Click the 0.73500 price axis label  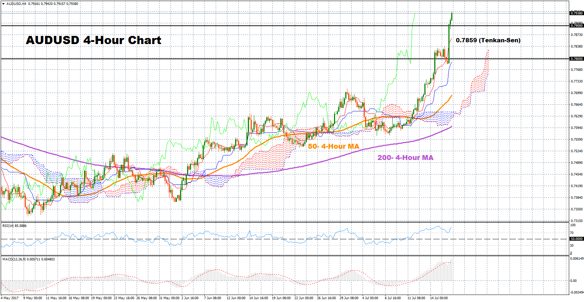[x=577, y=209]
